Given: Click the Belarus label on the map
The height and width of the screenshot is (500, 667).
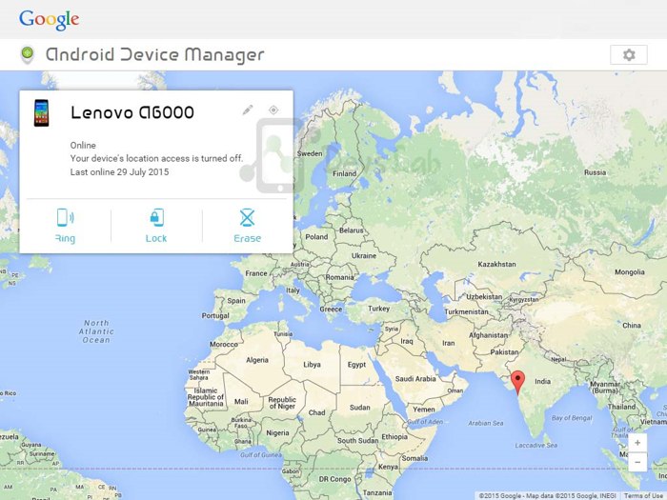Looking at the screenshot, I should [352, 230].
